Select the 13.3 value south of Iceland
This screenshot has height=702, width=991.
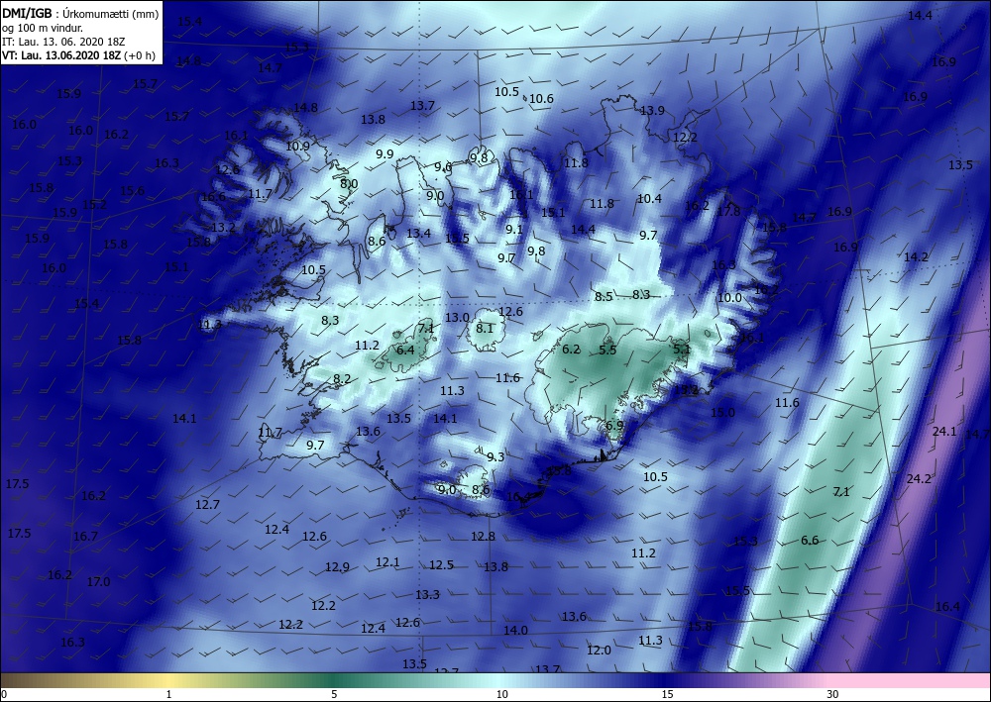(427, 595)
